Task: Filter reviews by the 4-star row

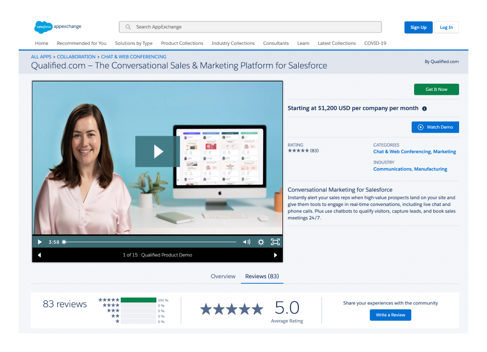Action: pyautogui.click(x=133, y=306)
